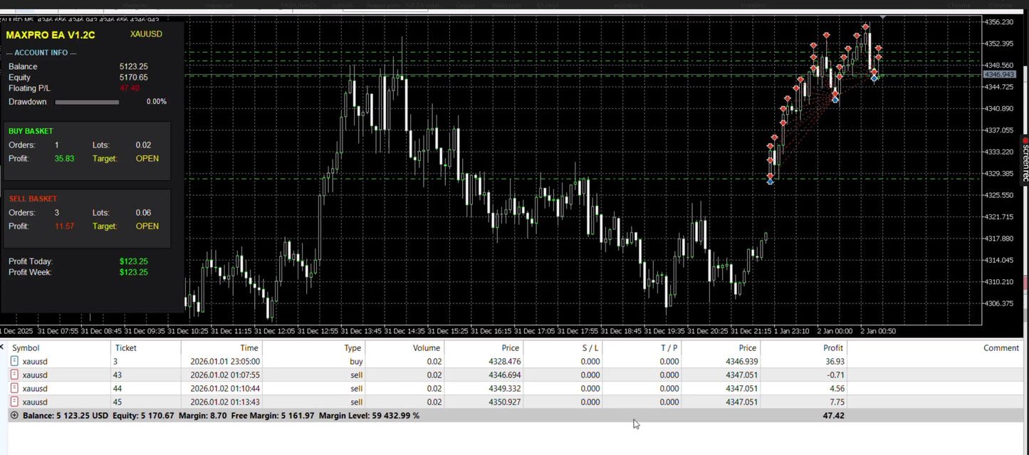Click the Balance value 5123.25 in EA panel
Screen dimensions: 1029x455
[134, 67]
